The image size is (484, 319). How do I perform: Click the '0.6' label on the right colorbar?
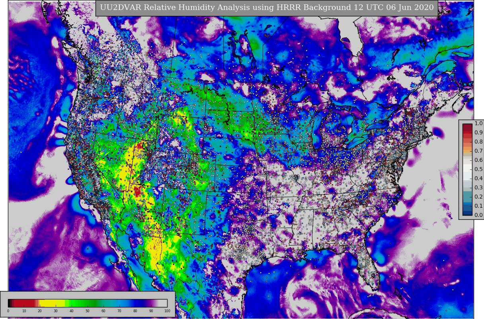(x=478, y=160)
